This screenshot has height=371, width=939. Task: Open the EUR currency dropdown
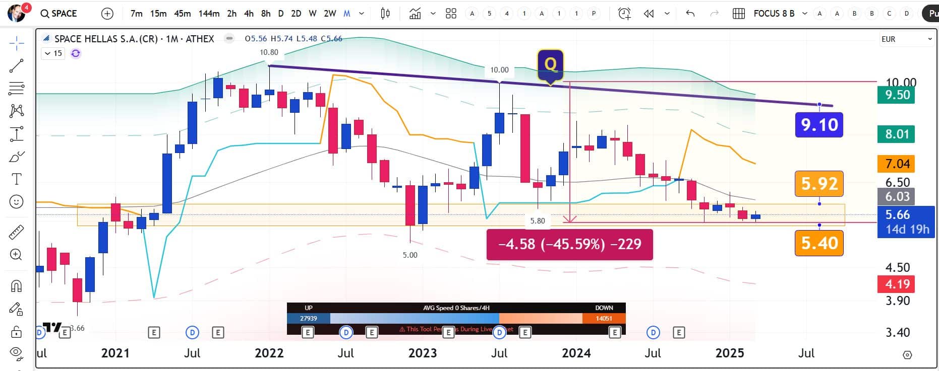[x=907, y=39]
